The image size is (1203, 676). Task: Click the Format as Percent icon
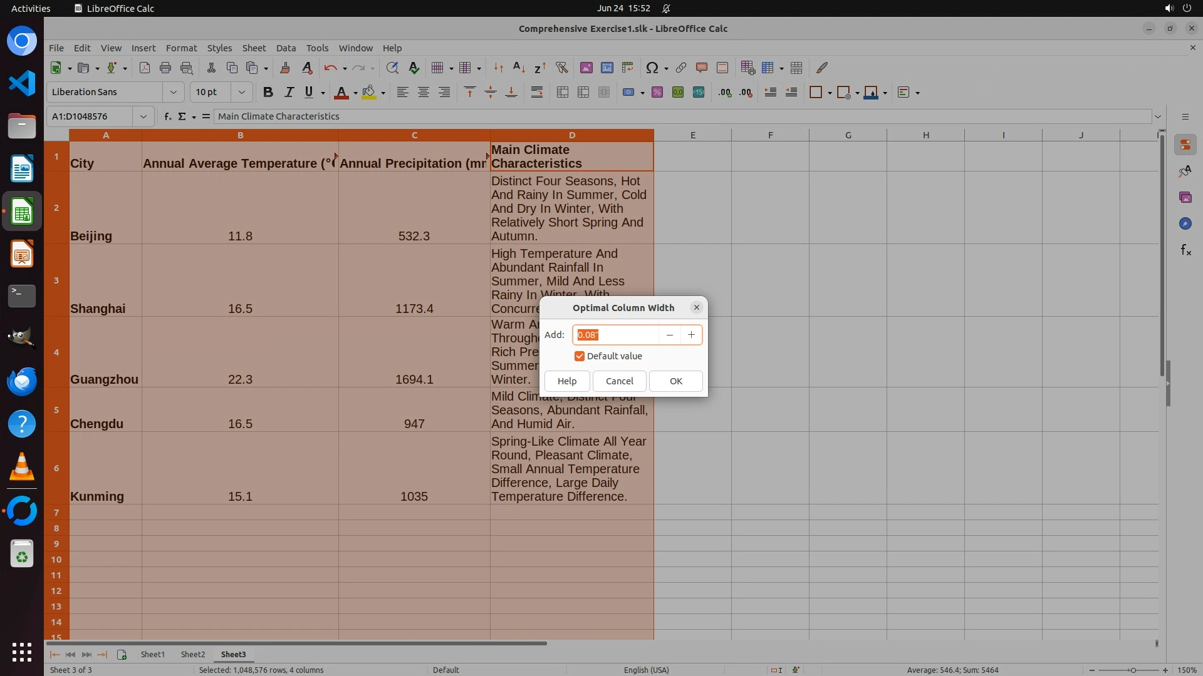(x=657, y=92)
